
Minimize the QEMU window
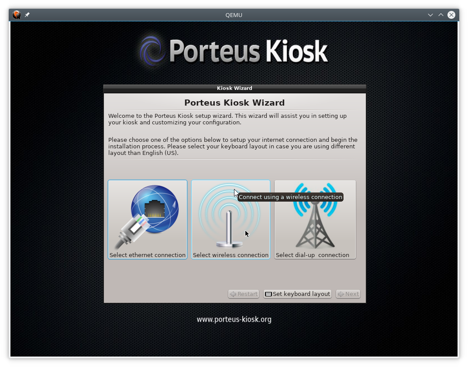click(430, 15)
